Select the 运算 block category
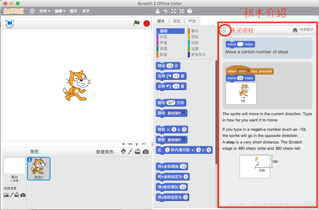Screen dimensions: 319x210 [200, 49]
